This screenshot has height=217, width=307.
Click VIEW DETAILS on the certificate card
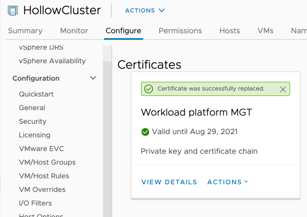coord(169,182)
